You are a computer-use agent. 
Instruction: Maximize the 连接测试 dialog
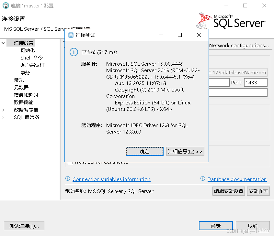pyautogui.click(x=180, y=35)
